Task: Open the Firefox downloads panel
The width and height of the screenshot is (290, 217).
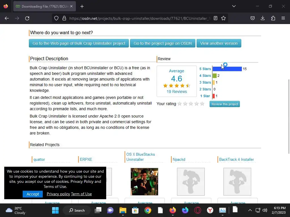Action: tap(263, 18)
